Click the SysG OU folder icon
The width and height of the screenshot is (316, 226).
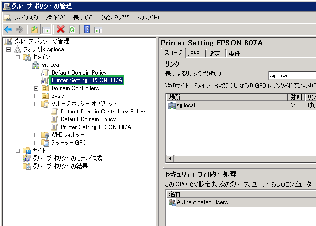45,96
